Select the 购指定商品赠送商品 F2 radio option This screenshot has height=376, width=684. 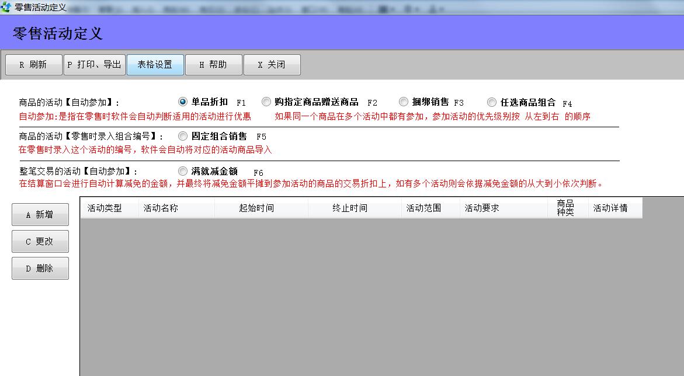click(266, 102)
